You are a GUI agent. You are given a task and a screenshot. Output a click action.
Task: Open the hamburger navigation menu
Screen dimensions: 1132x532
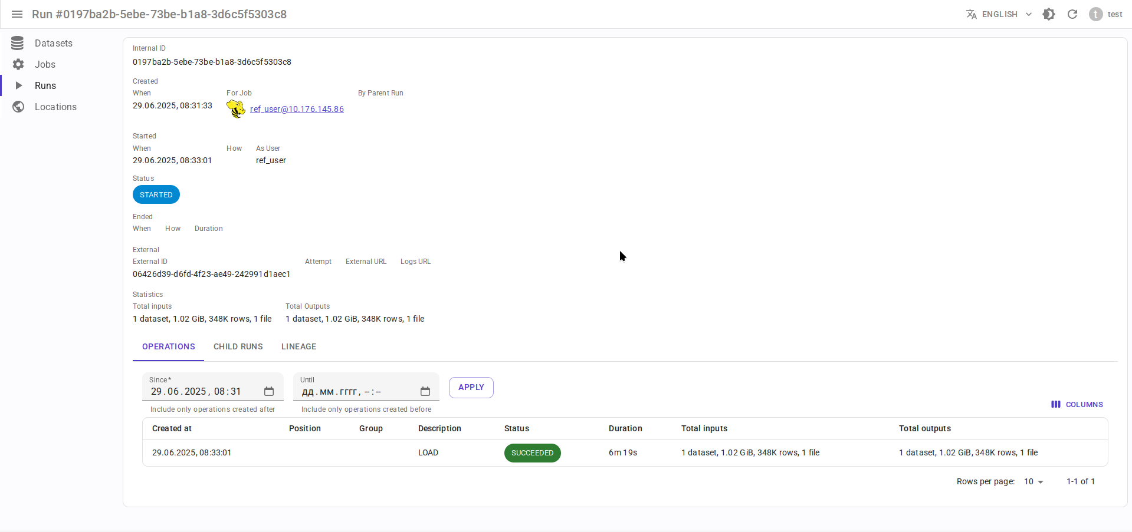point(17,14)
